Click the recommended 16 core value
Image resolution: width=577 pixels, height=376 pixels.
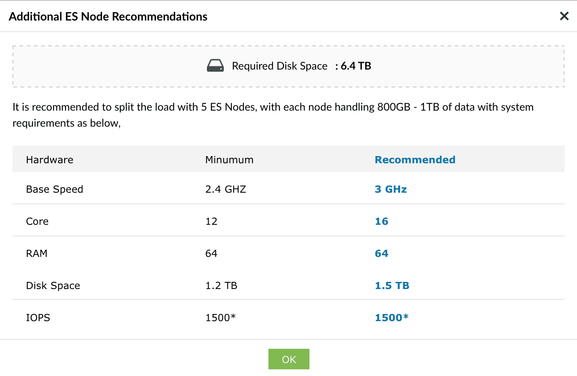[x=381, y=221]
